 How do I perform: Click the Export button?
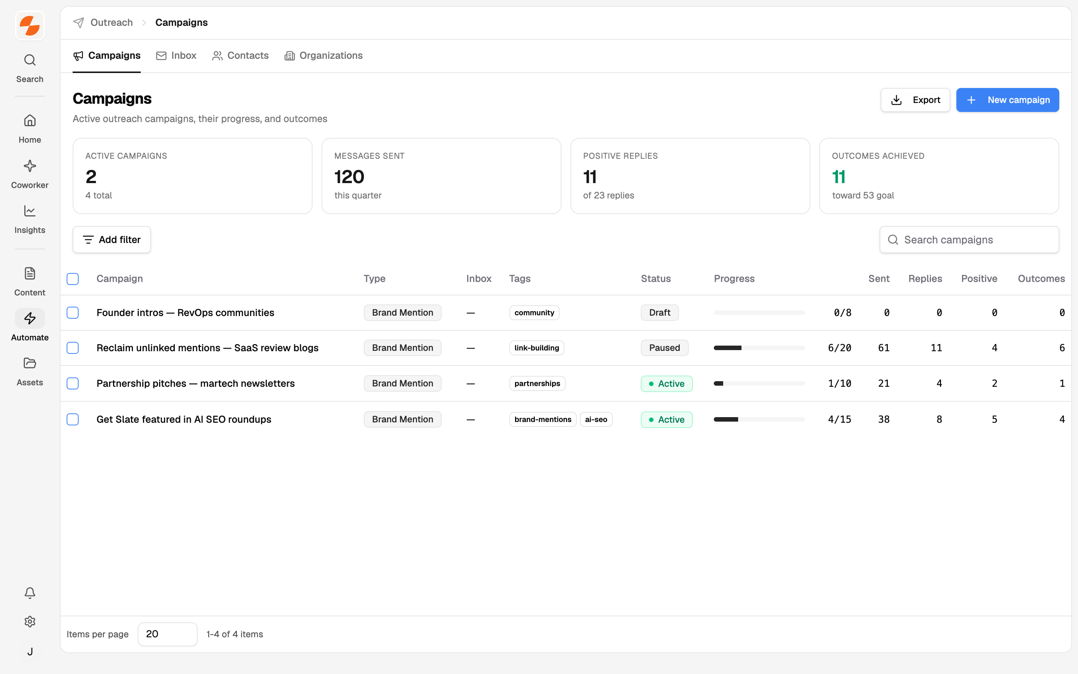pos(915,100)
